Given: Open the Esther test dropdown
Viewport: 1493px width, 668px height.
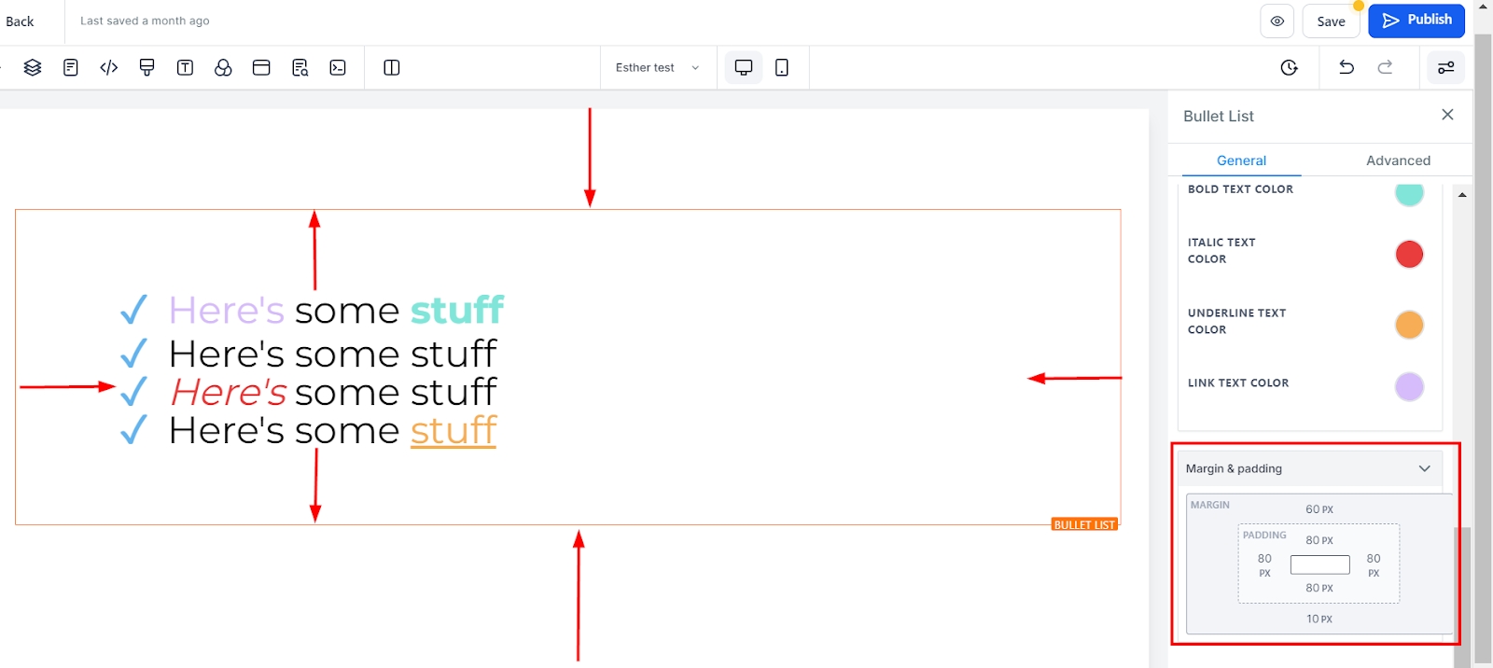Looking at the screenshot, I should tap(658, 67).
